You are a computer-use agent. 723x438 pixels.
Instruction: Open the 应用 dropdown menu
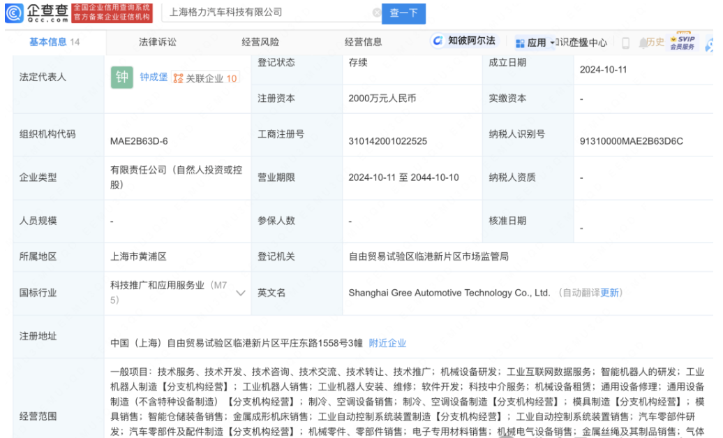coord(535,43)
